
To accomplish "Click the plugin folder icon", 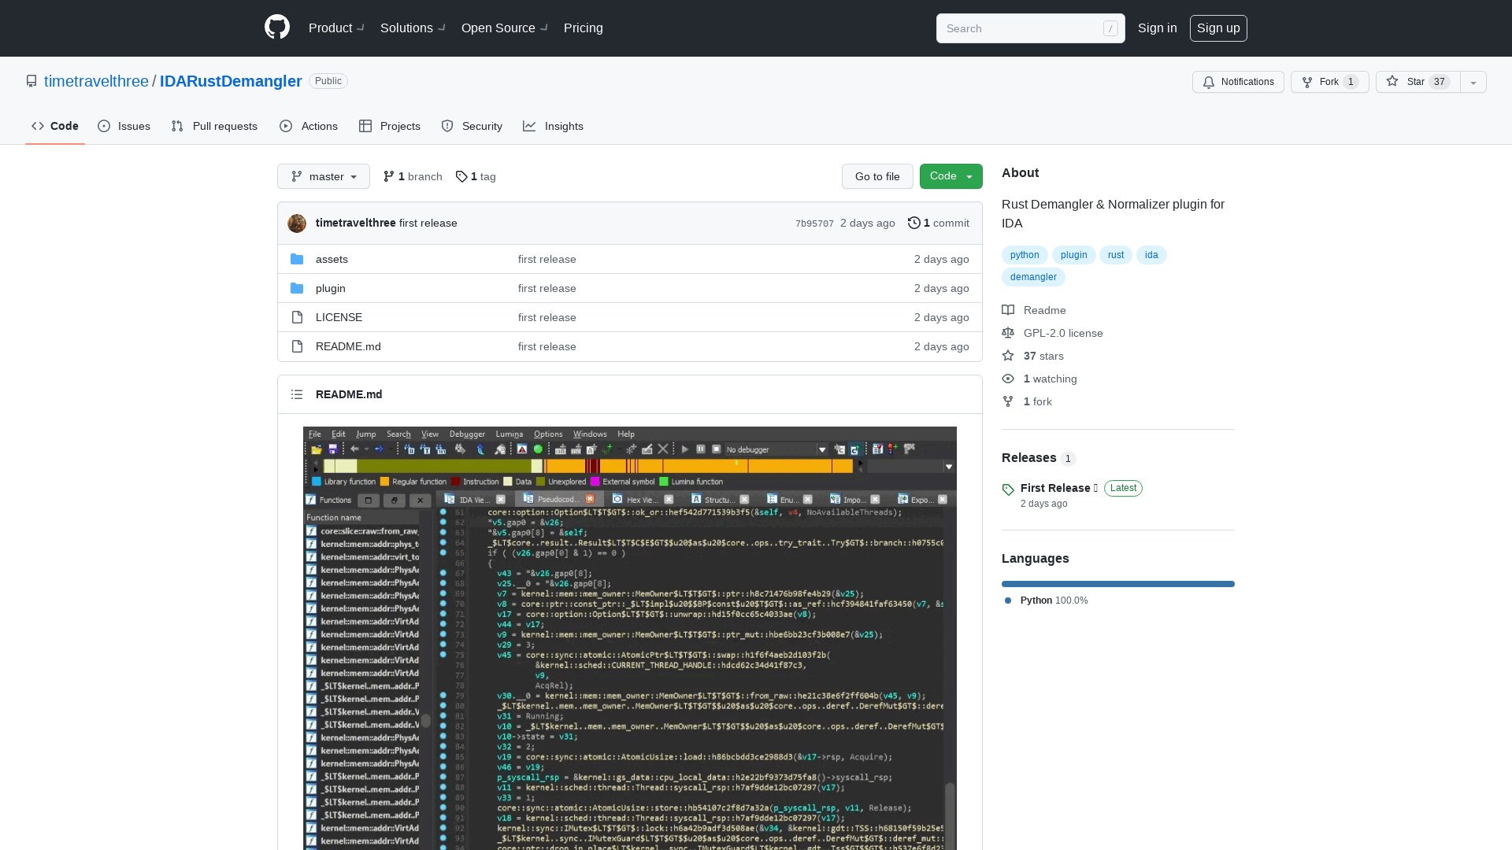I will (297, 288).
